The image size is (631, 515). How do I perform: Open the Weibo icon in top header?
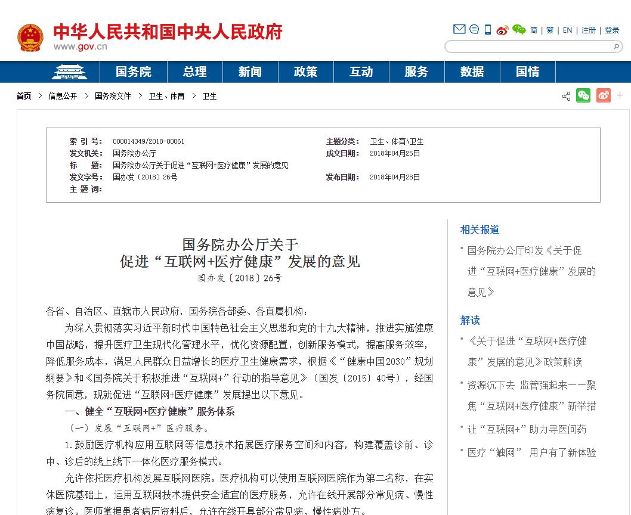click(x=503, y=30)
